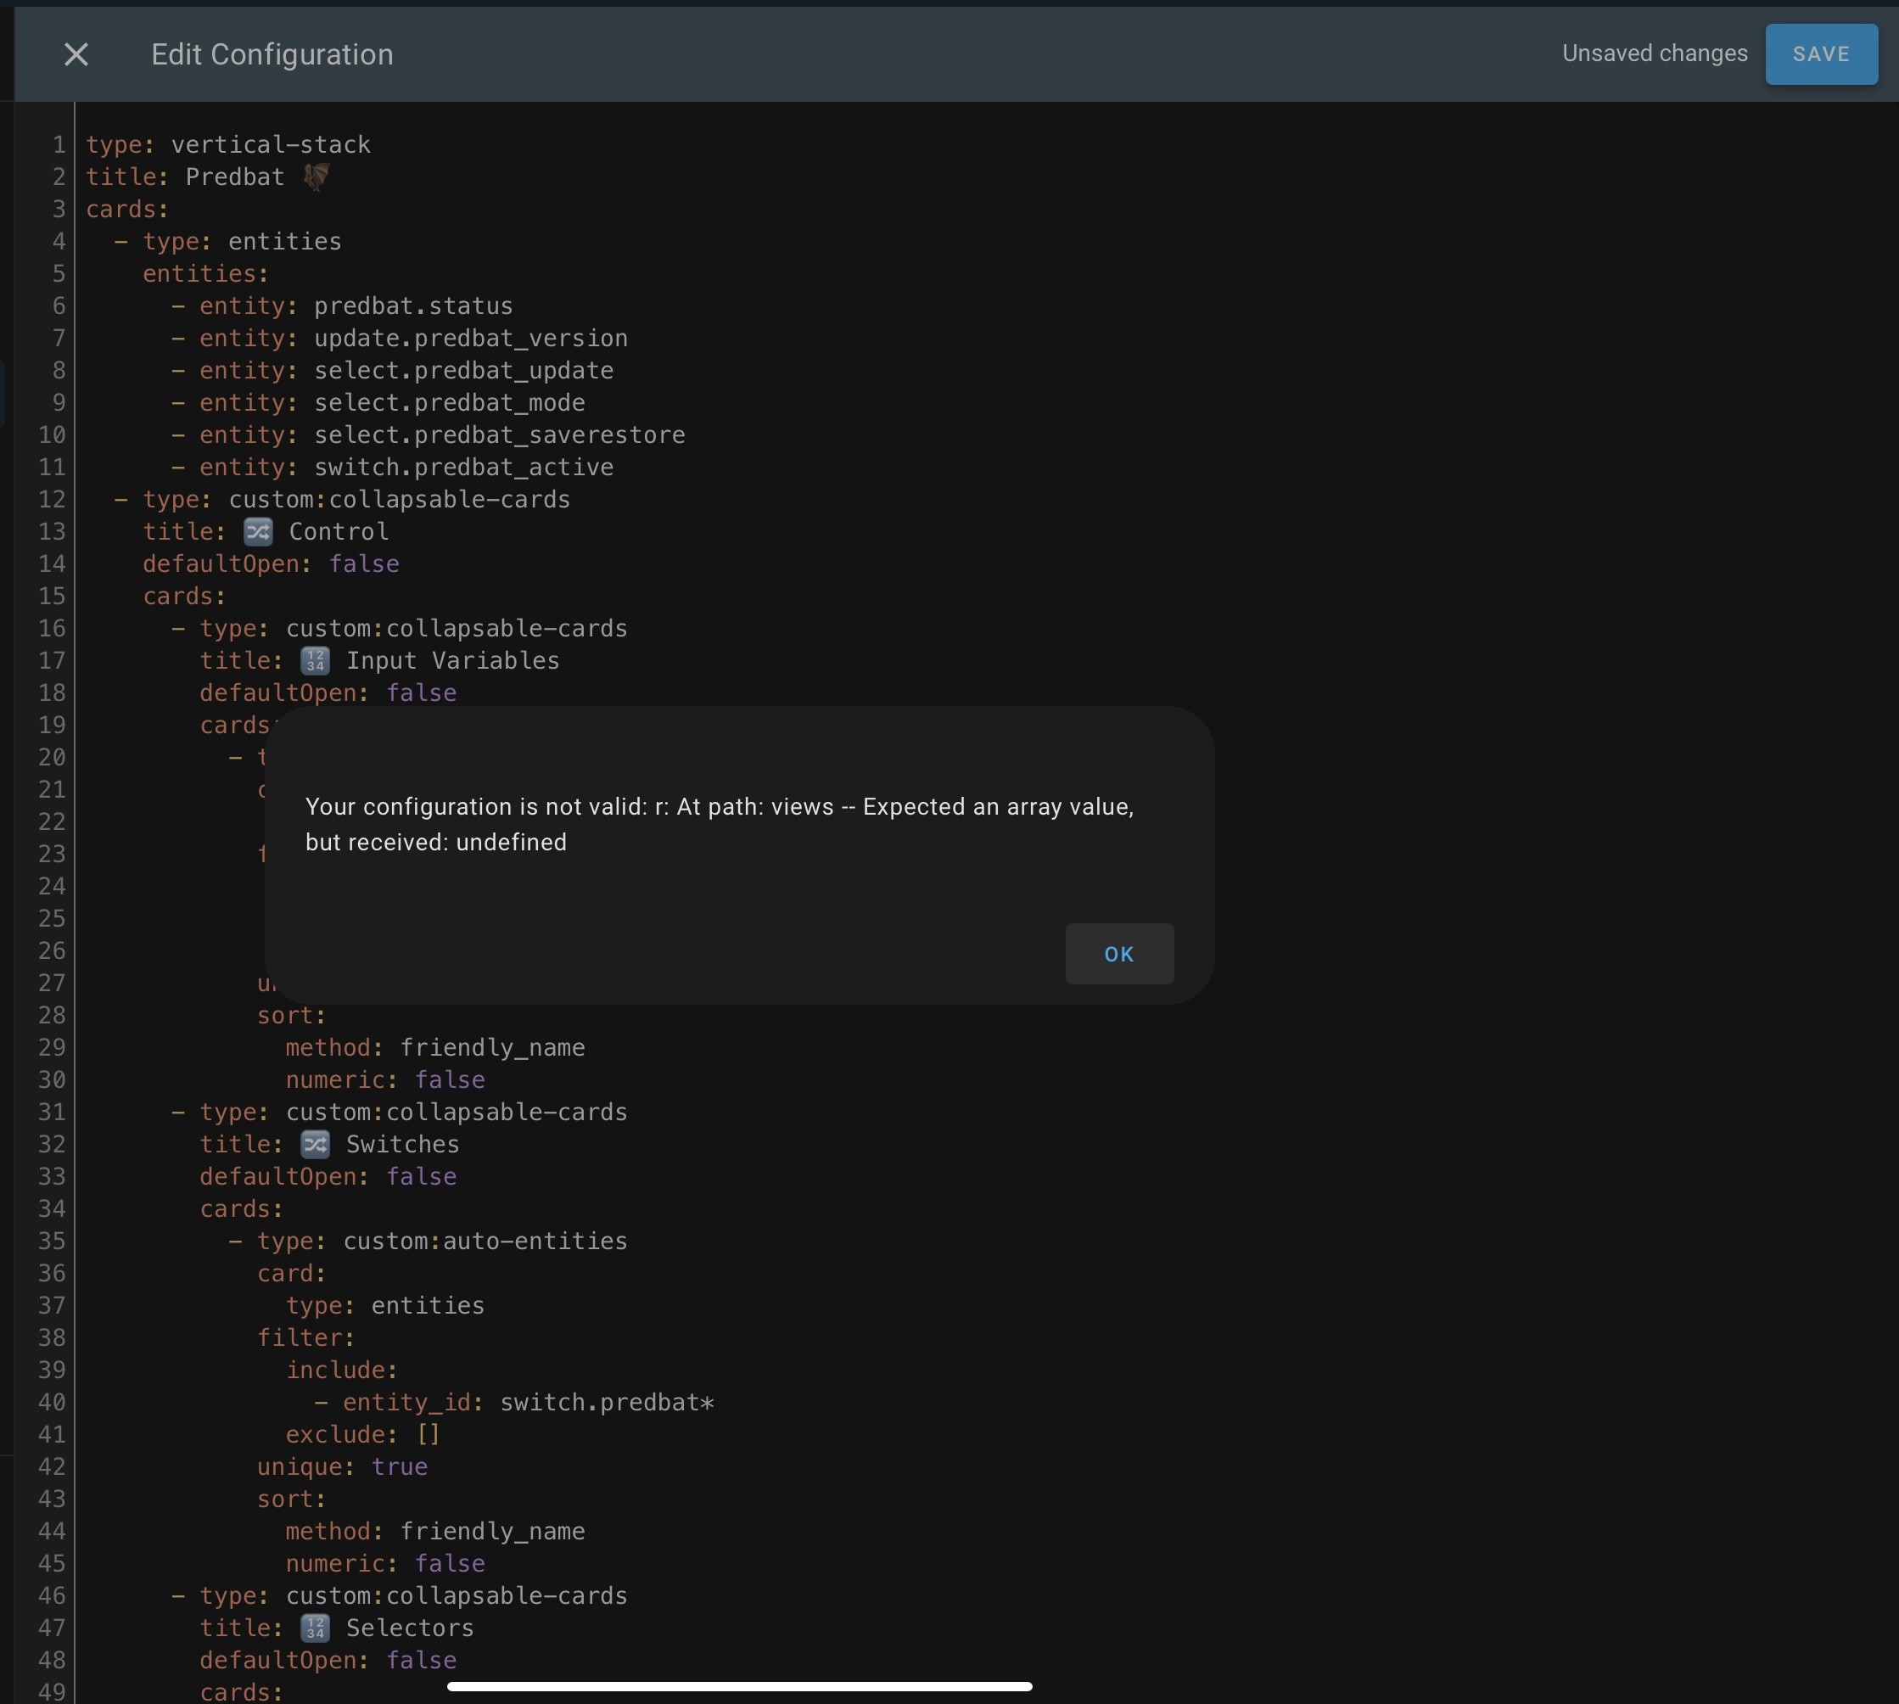Click line 1 'type: vertical-stack'
Image resolution: width=1899 pixels, height=1704 pixels.
pos(228,145)
